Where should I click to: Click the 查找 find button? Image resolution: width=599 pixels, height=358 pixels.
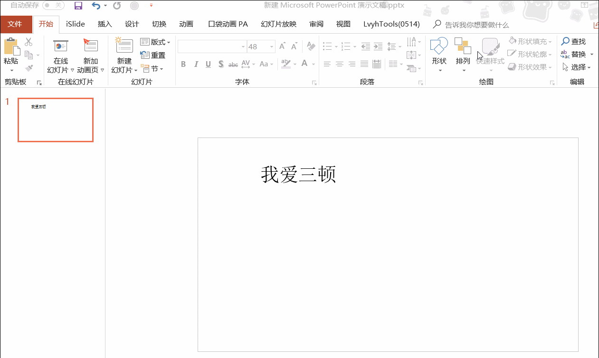pyautogui.click(x=574, y=42)
